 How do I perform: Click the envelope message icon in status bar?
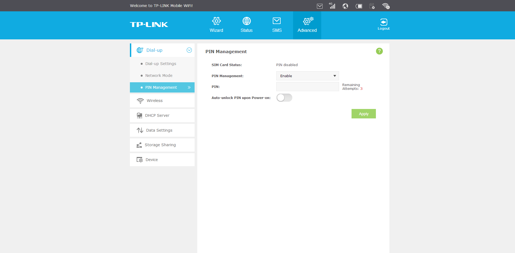320,6
